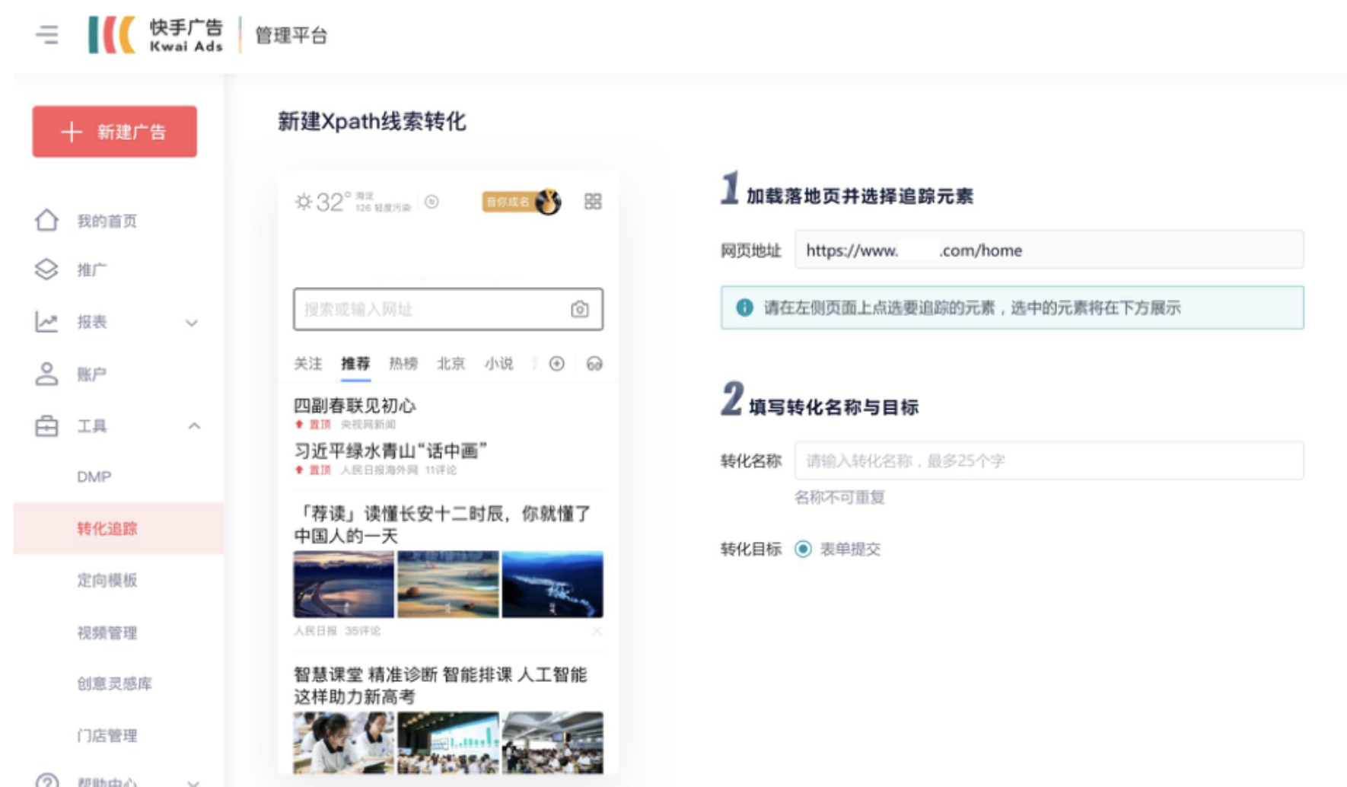Viewport: 1347px width, 787px height.
Task: Click the blue river thumbnail image
Action: [x=552, y=585]
